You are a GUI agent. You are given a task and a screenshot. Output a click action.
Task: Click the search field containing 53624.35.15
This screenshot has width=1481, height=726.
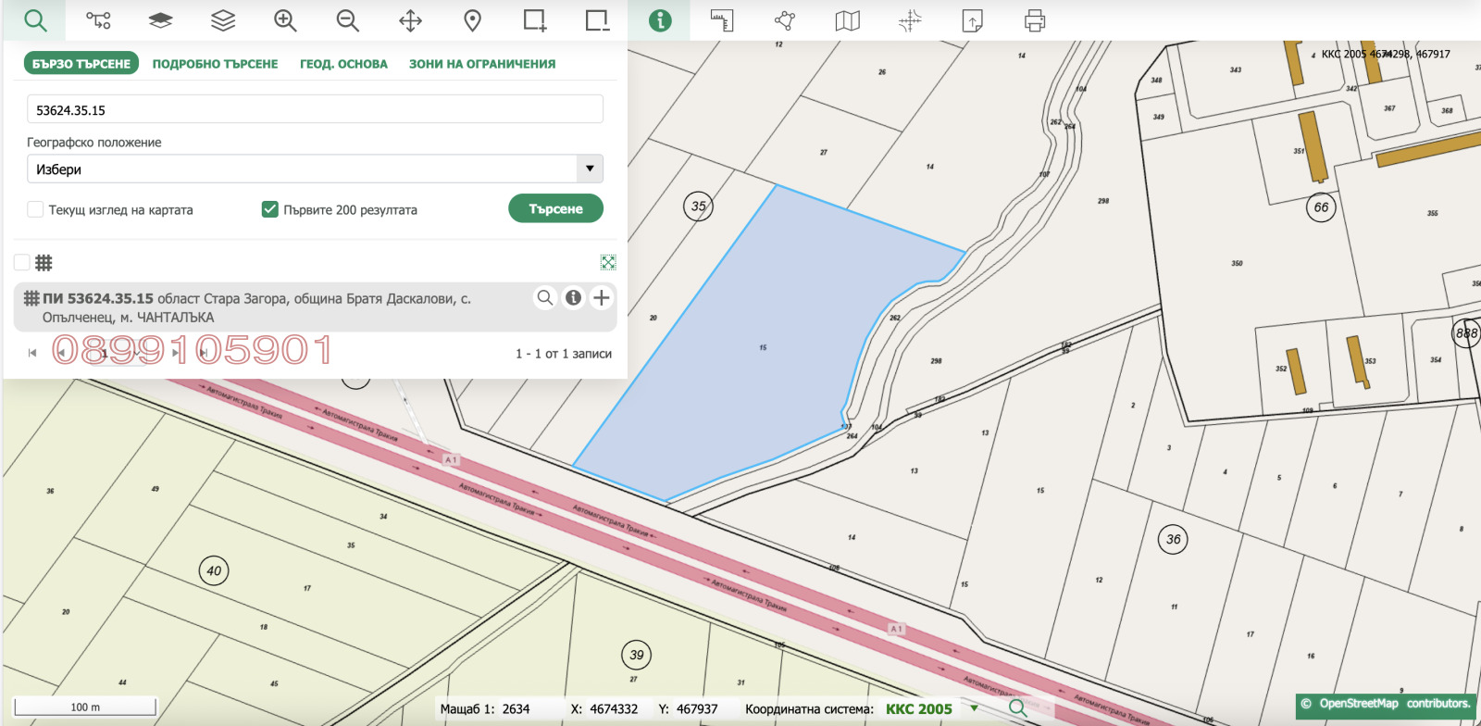pyautogui.click(x=315, y=109)
